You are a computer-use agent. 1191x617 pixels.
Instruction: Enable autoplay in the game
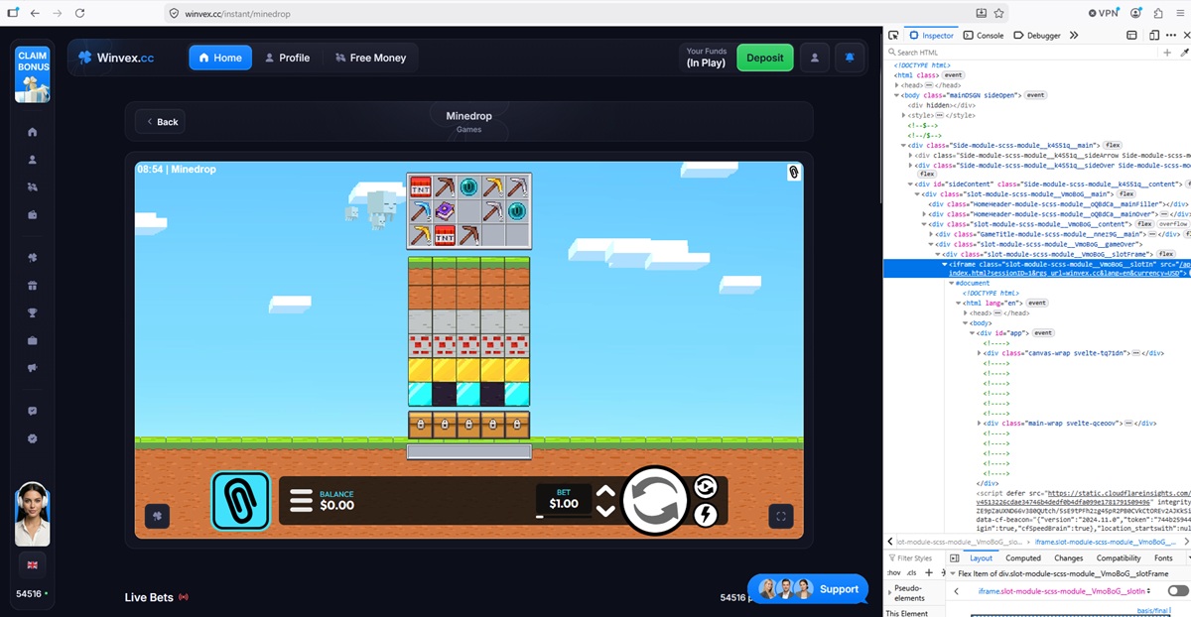(x=706, y=486)
